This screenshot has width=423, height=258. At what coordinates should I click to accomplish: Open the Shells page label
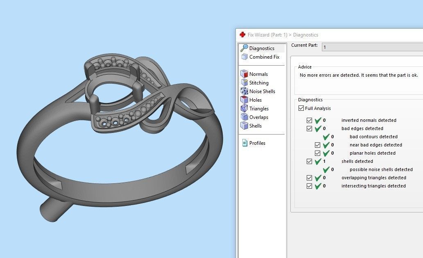click(256, 126)
